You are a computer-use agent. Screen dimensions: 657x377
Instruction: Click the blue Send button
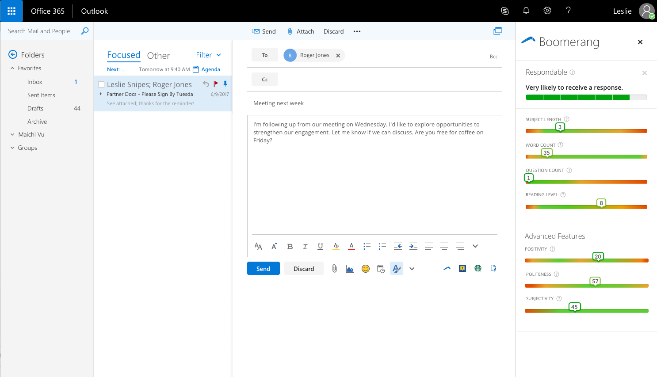click(x=264, y=268)
